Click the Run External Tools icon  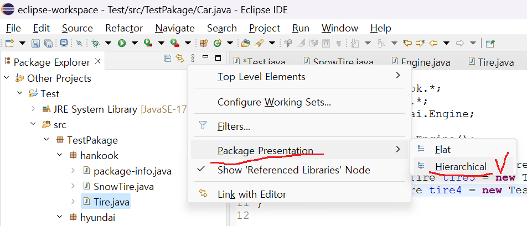tap(175, 43)
